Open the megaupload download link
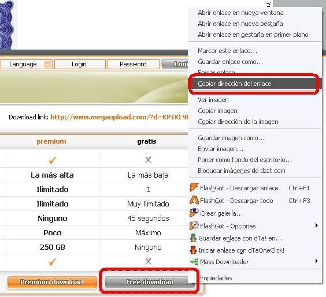This screenshot has height=297, width=326. (119, 117)
